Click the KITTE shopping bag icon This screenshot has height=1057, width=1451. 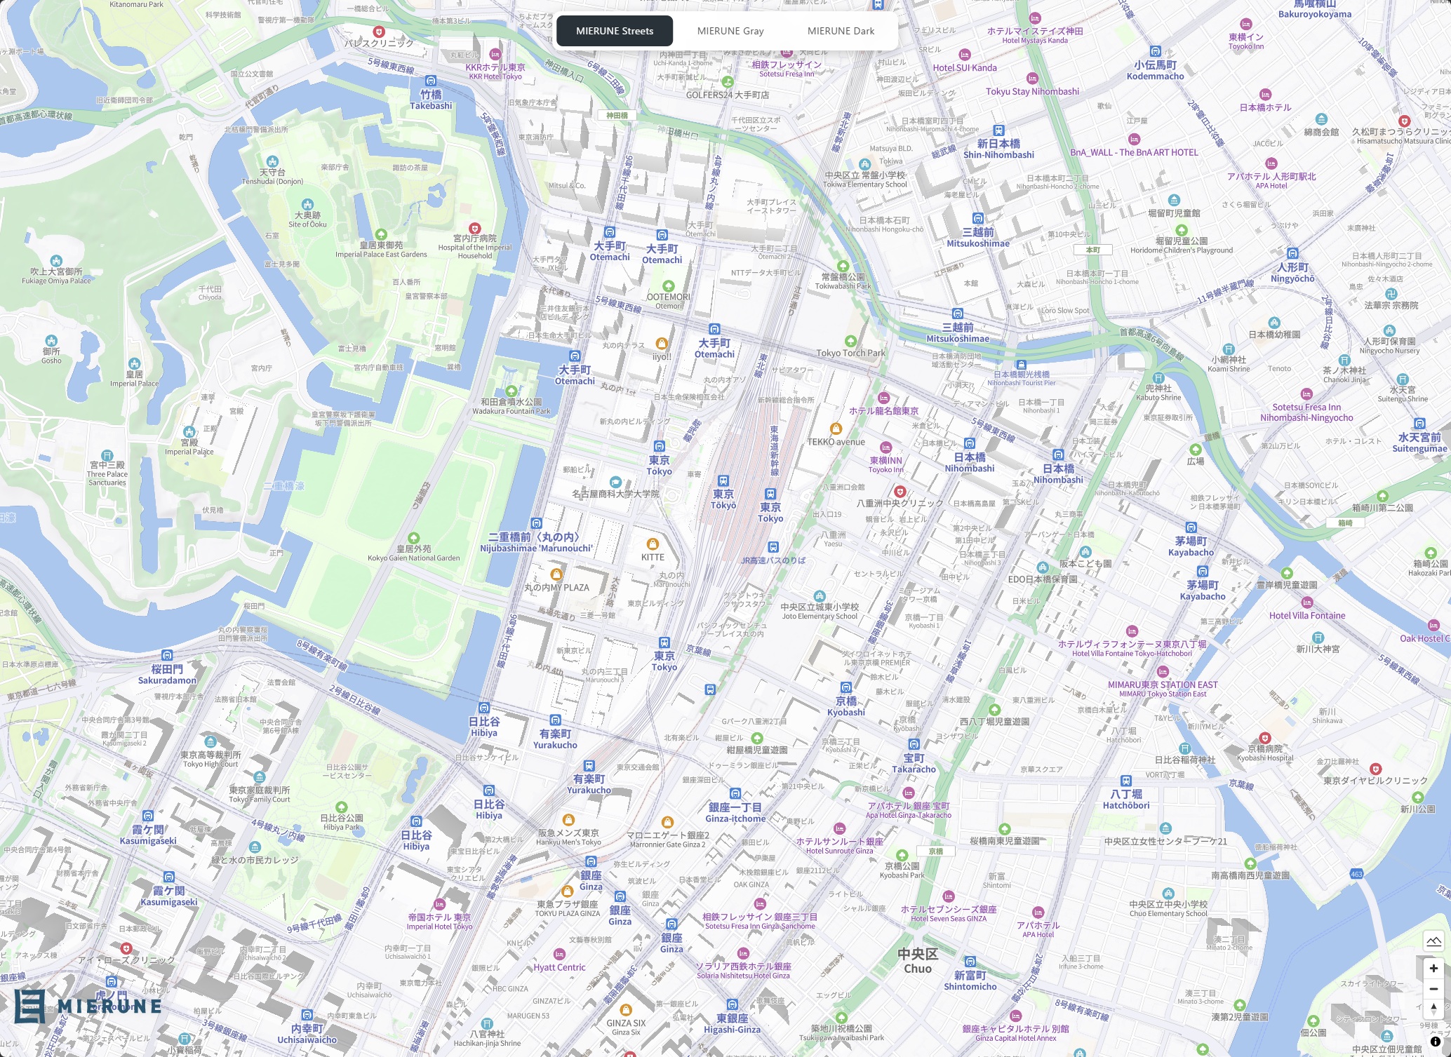tap(653, 544)
